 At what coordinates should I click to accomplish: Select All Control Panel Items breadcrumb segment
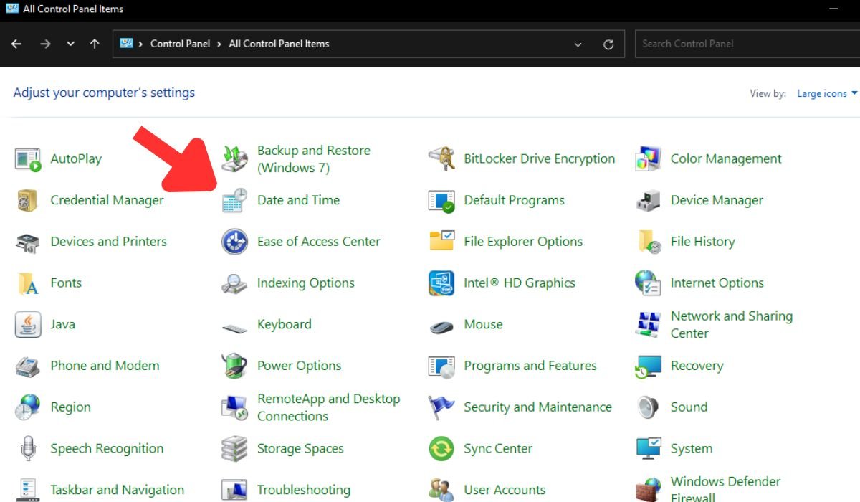279,44
